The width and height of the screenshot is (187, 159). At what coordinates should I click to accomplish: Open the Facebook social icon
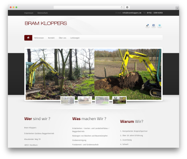tap(153, 26)
